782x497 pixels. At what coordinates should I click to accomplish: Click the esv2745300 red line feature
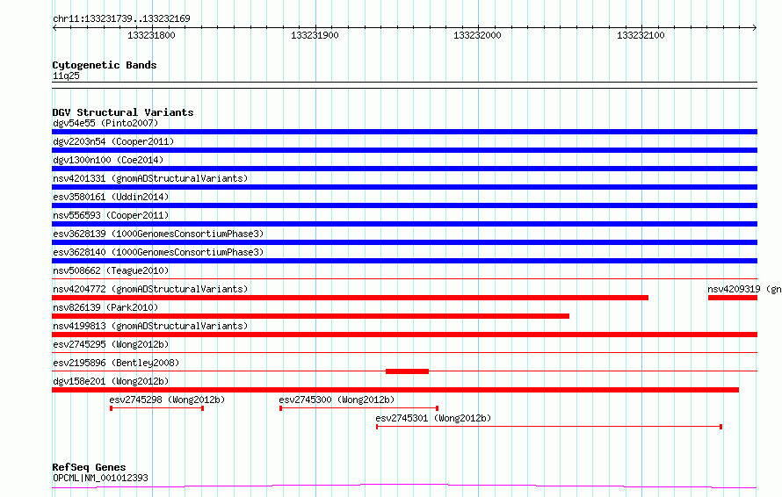point(358,408)
